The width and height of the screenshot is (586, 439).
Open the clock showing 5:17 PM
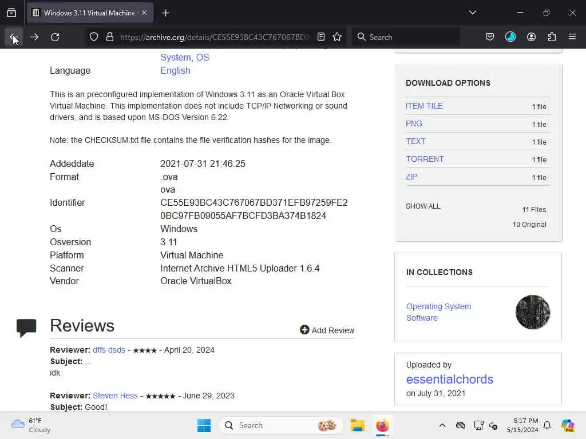click(x=522, y=425)
